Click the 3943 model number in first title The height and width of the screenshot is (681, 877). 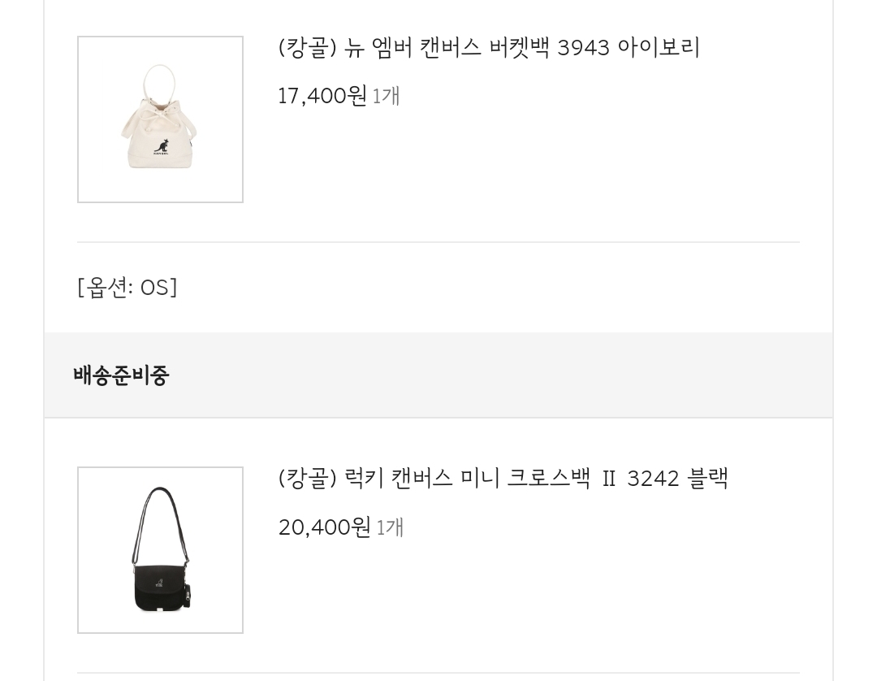583,48
